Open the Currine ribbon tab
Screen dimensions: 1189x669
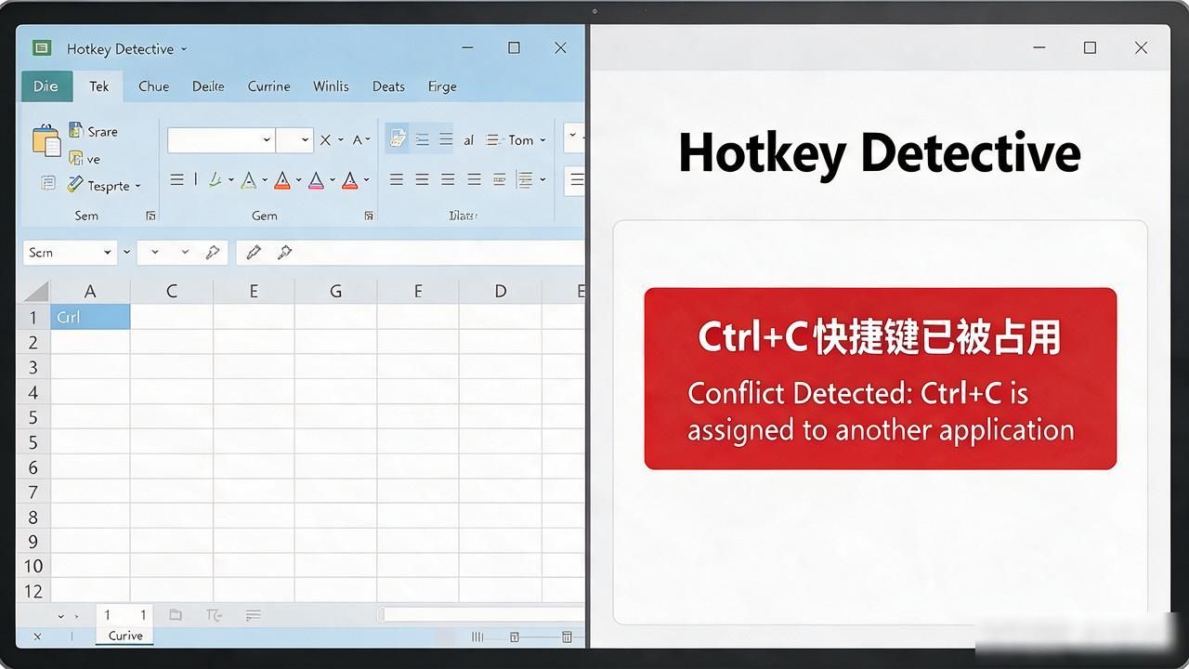[x=268, y=86]
